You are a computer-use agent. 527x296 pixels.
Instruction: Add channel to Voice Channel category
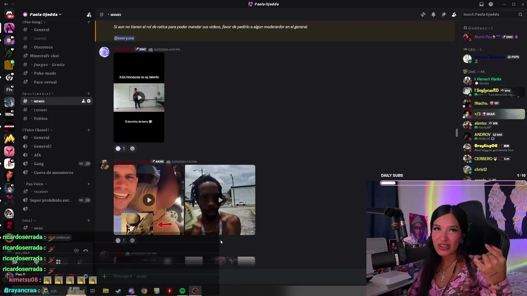click(x=89, y=130)
